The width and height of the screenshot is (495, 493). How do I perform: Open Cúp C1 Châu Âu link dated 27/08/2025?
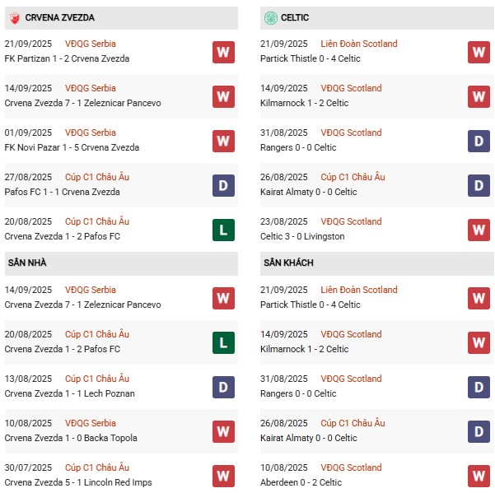(97, 177)
